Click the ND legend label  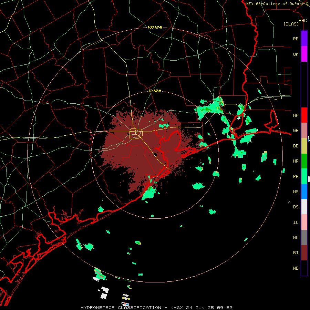pos(296,268)
